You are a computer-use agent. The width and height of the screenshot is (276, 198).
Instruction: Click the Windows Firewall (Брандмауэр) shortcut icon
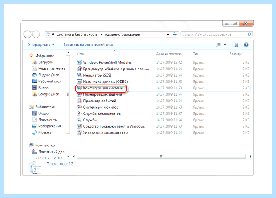coord(79,69)
